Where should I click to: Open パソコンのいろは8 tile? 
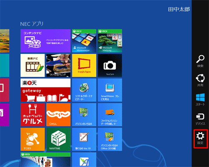(x=84, y=115)
